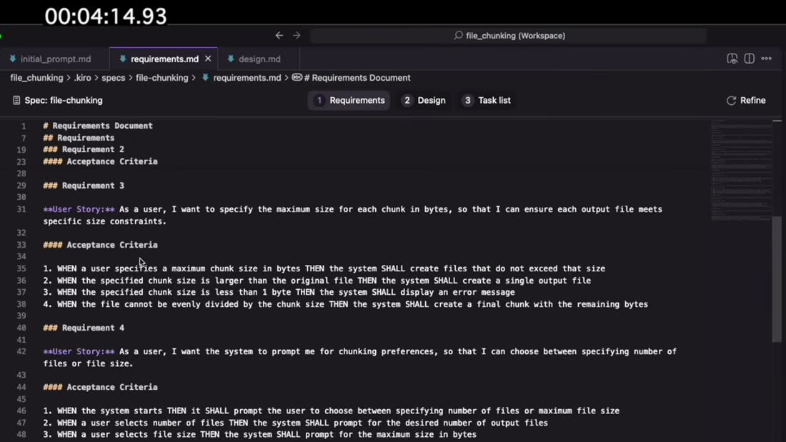
Task: Click the file-chunking breadcrumb folder
Action: click(x=162, y=78)
